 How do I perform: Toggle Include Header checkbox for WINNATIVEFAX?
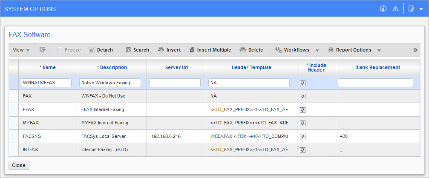coord(302,83)
